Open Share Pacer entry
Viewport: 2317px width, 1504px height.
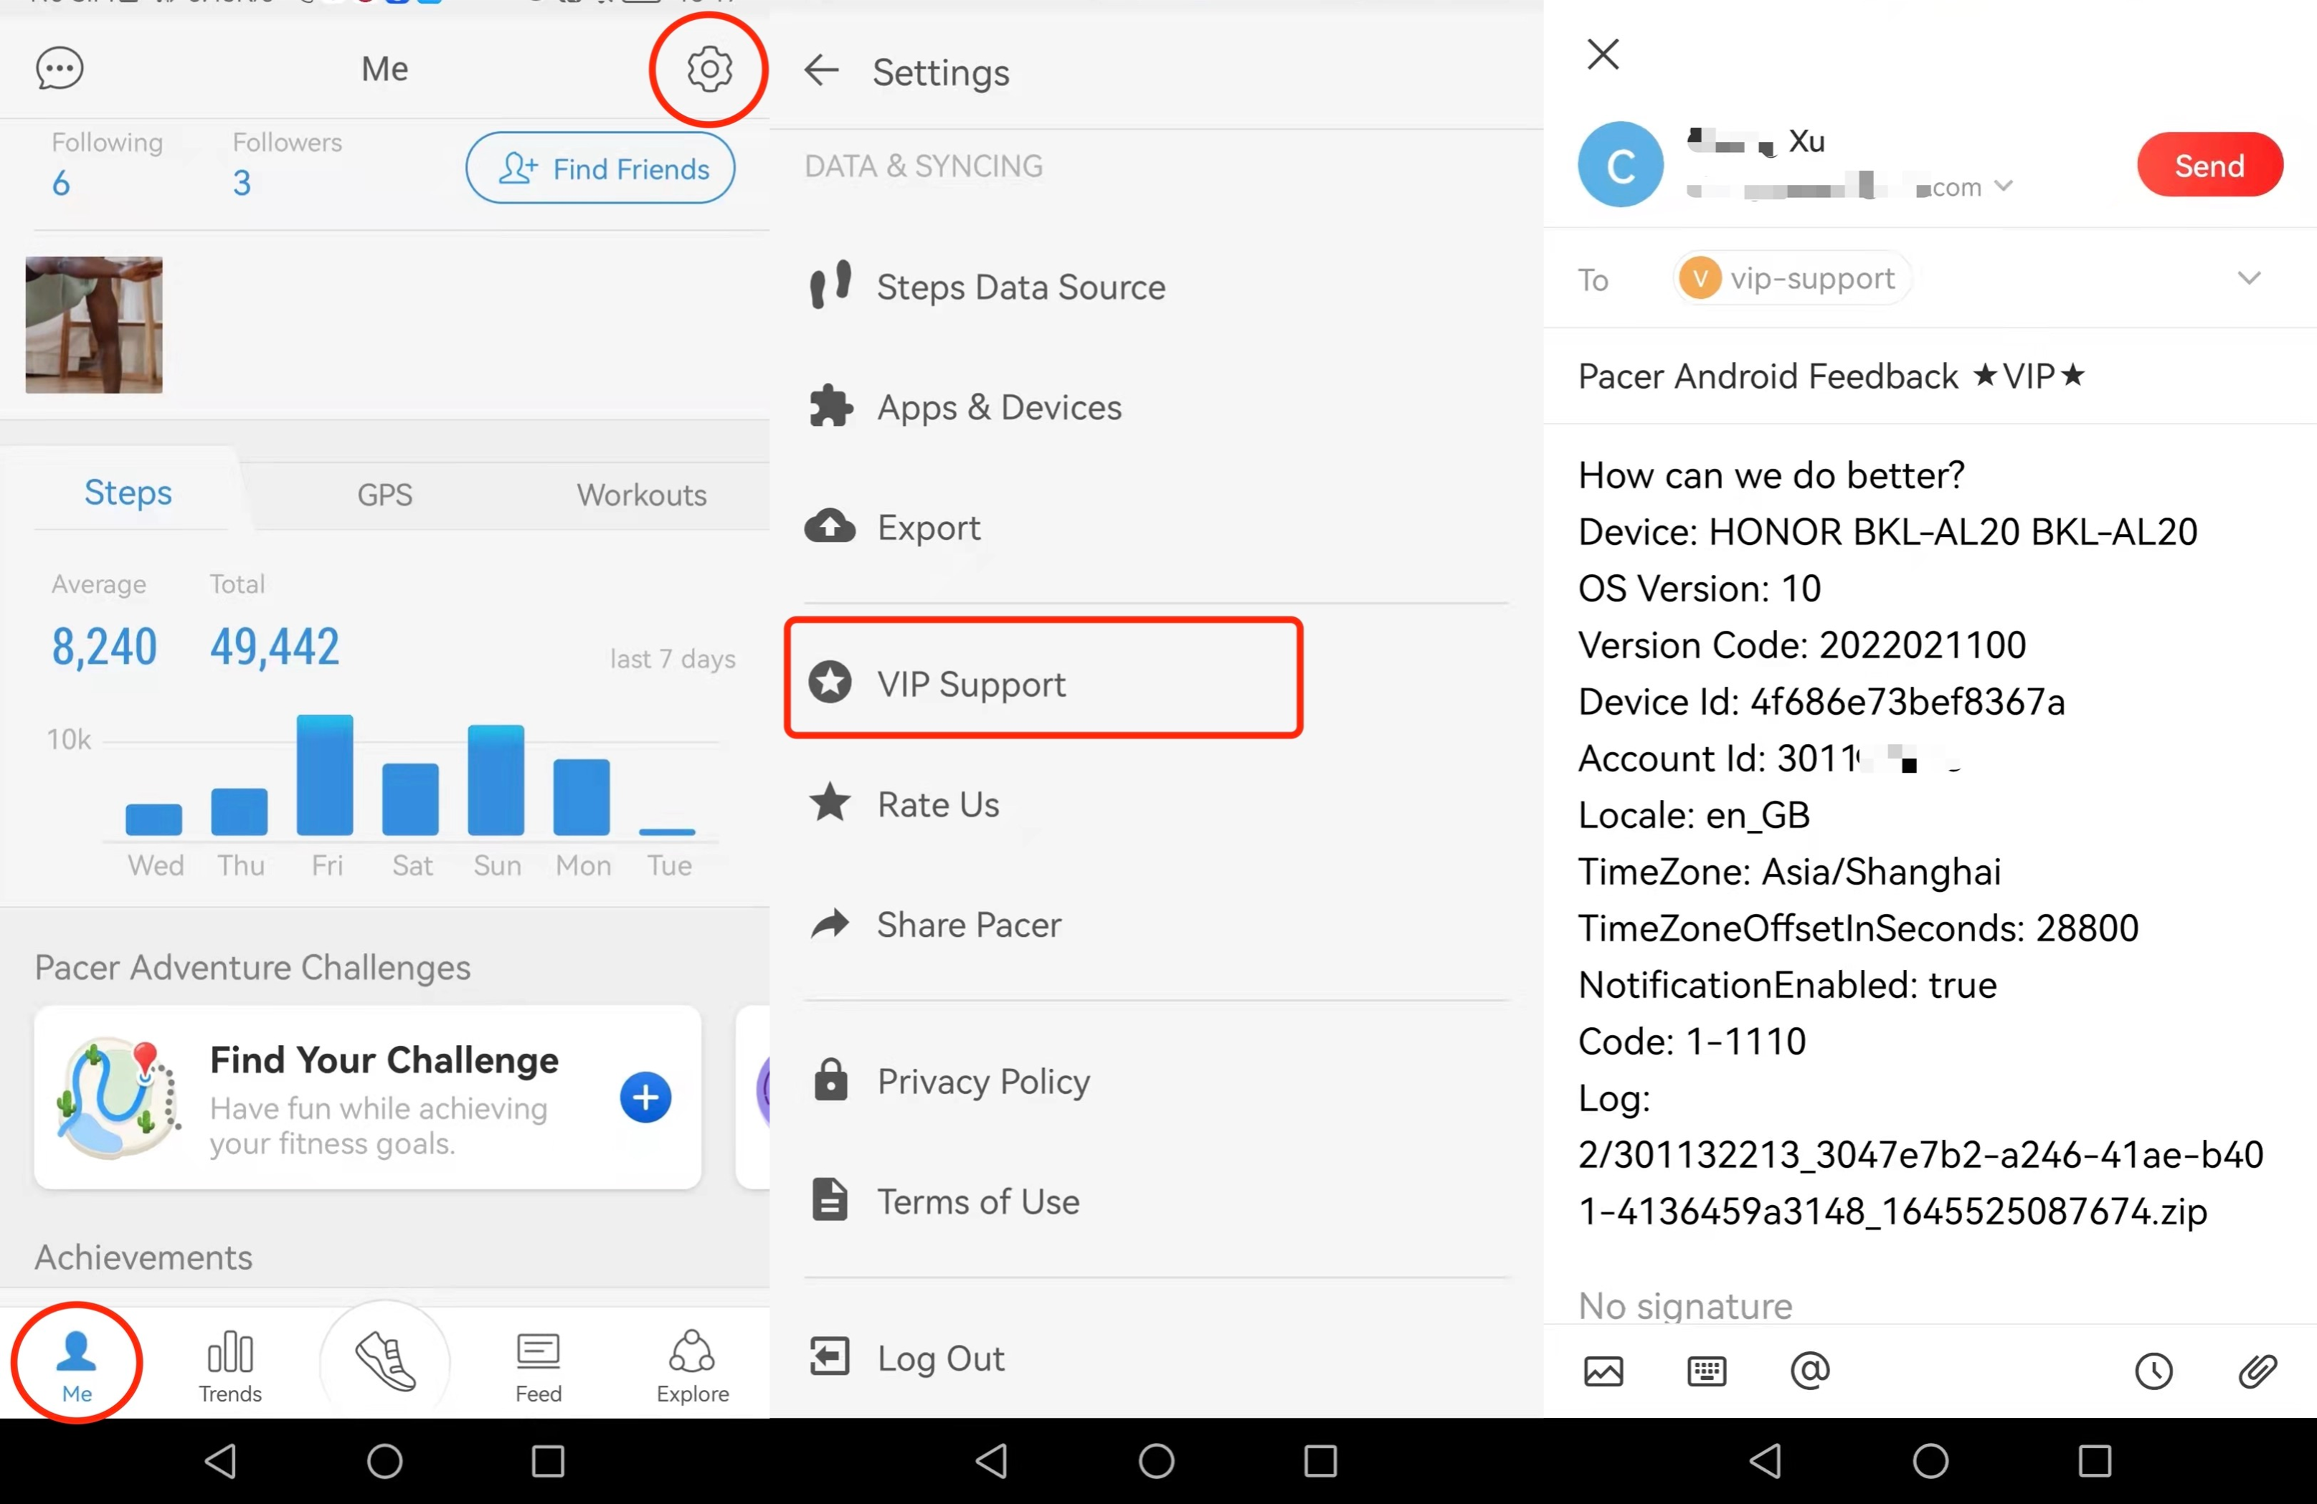coord(1157,924)
